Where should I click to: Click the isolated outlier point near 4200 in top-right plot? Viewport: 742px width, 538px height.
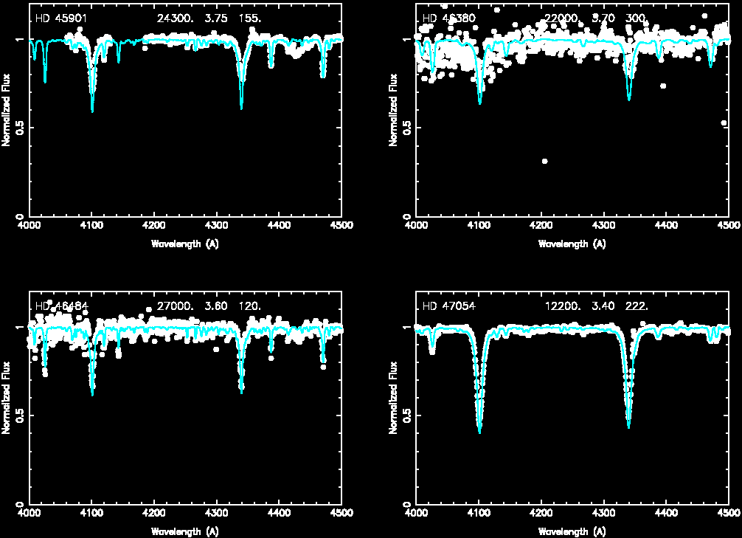pyautogui.click(x=544, y=161)
